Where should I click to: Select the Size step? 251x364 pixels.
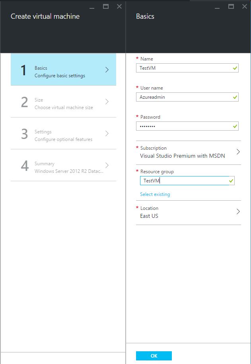63,102
